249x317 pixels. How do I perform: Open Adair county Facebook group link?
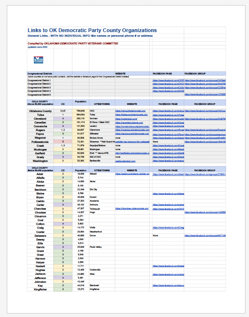tap(205, 174)
